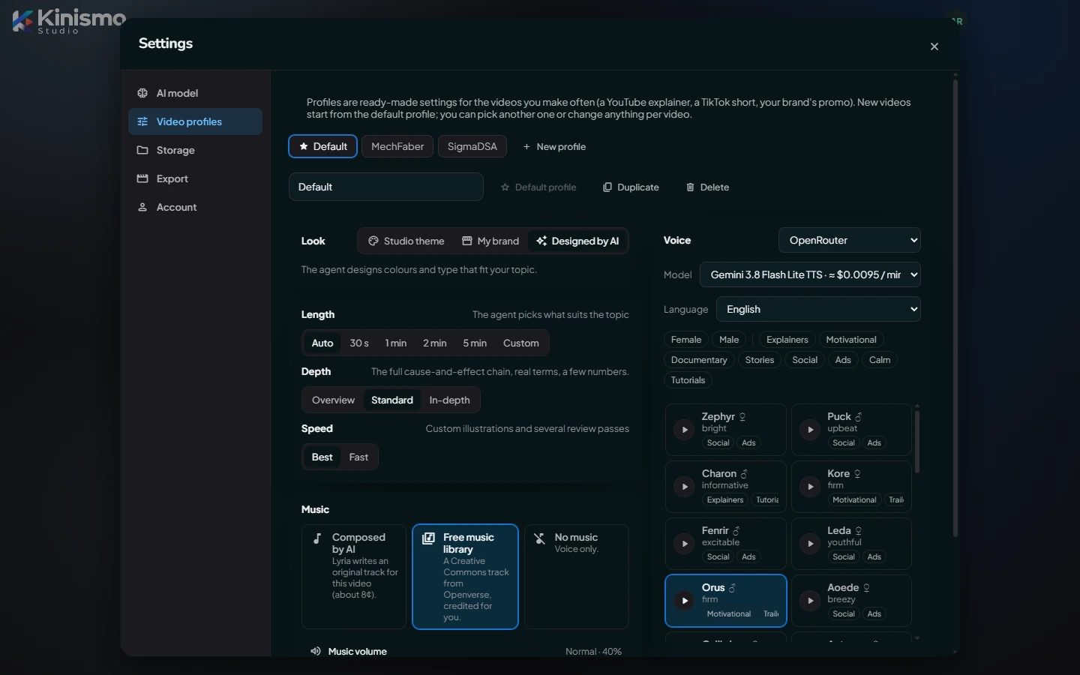The image size is (1080, 675).
Task: Open the Language dropdown
Action: pyautogui.click(x=818, y=309)
